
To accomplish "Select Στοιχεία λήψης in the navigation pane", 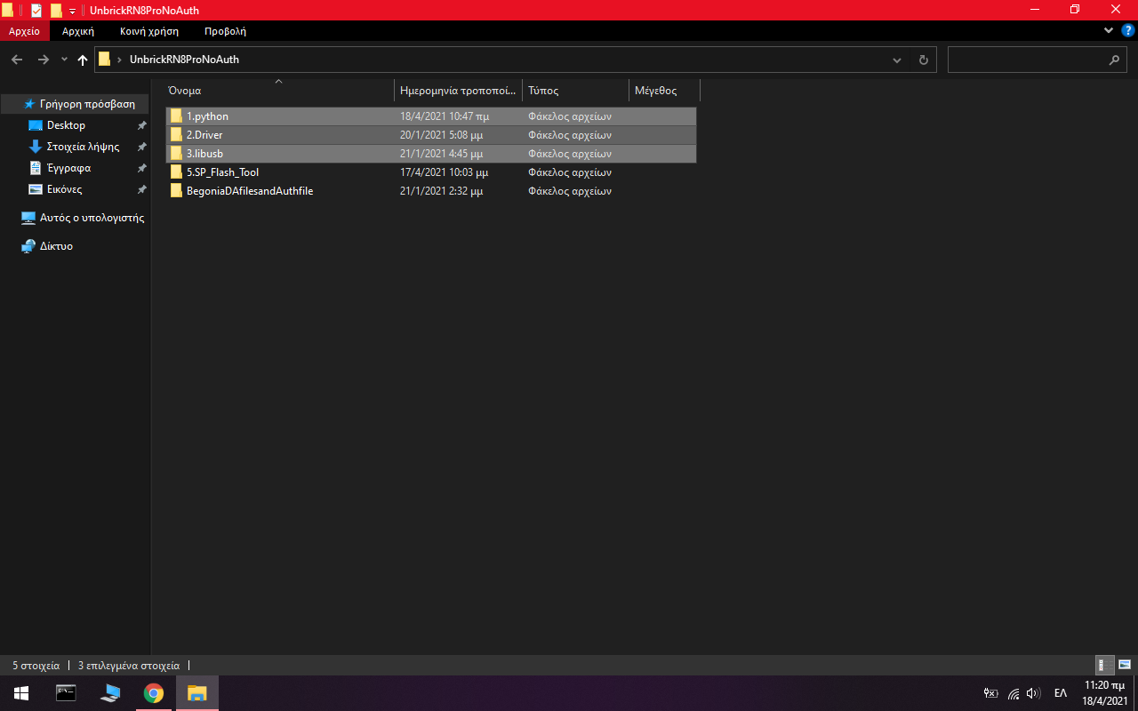I will click(83, 147).
